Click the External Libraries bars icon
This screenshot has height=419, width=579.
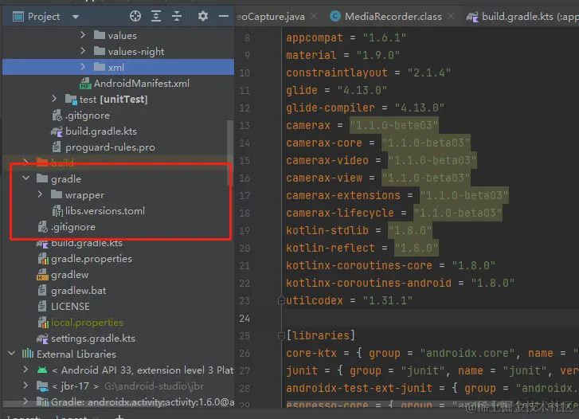(x=28, y=354)
